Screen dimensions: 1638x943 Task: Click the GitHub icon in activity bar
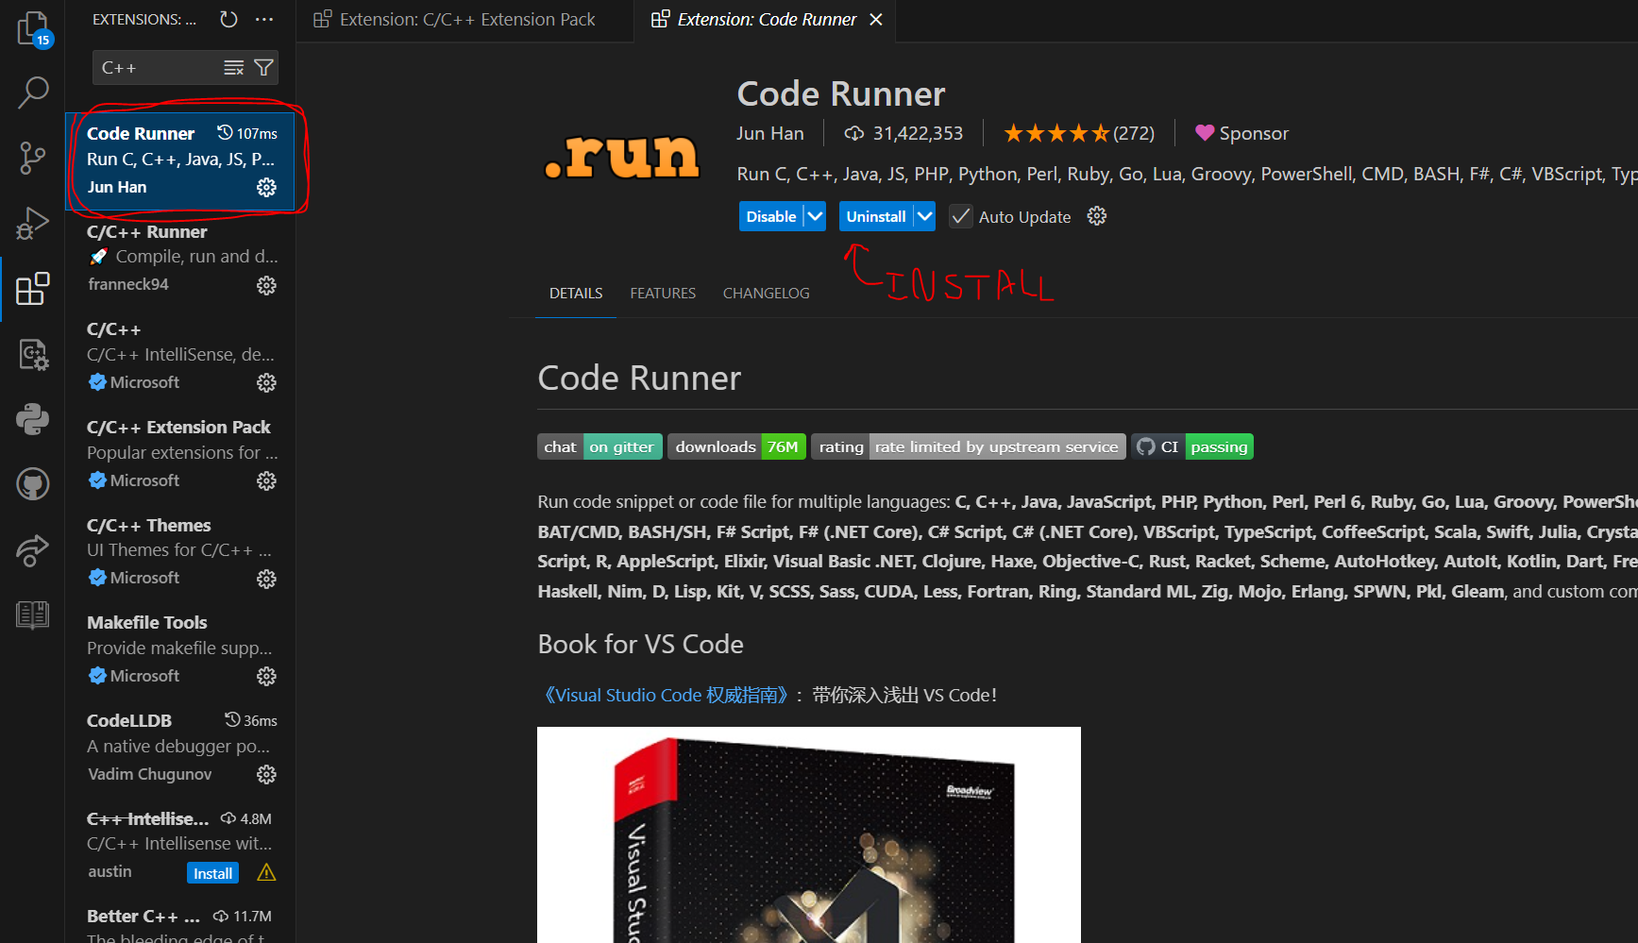point(32,483)
